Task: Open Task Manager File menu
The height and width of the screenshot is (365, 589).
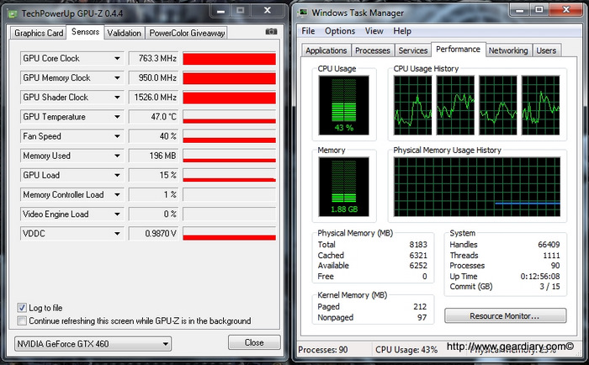Action: click(308, 31)
